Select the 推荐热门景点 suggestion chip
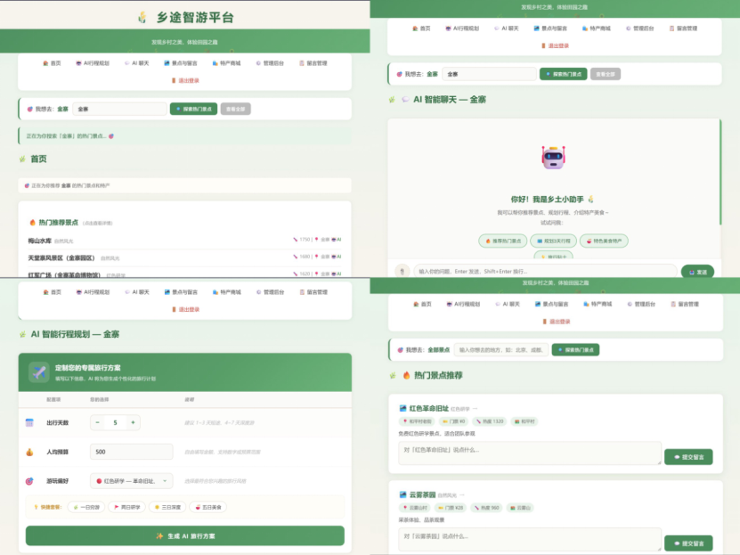Viewport: 740px width, 555px height. (x=503, y=241)
